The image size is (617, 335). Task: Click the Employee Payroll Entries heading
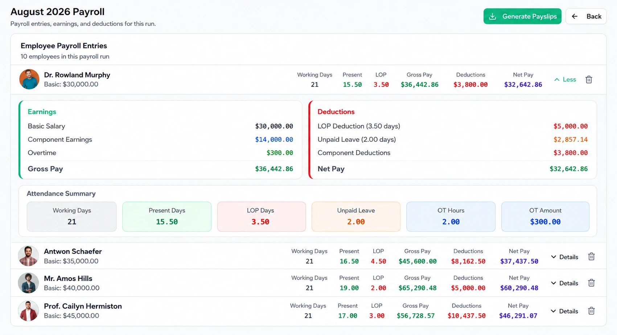tap(64, 46)
